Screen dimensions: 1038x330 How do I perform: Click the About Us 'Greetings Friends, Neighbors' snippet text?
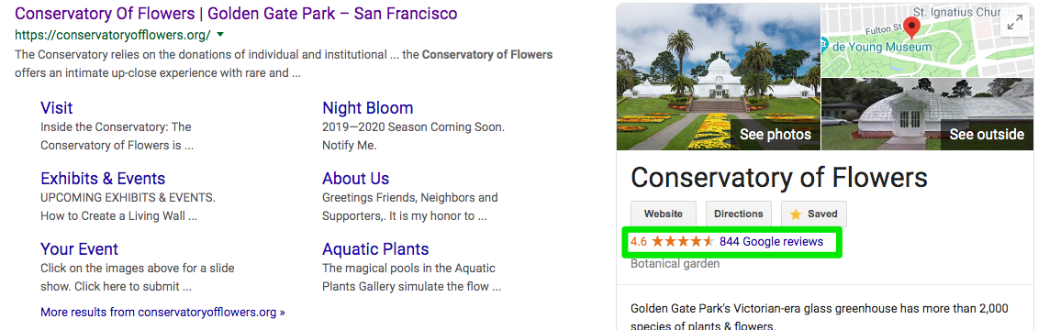pyautogui.click(x=409, y=207)
